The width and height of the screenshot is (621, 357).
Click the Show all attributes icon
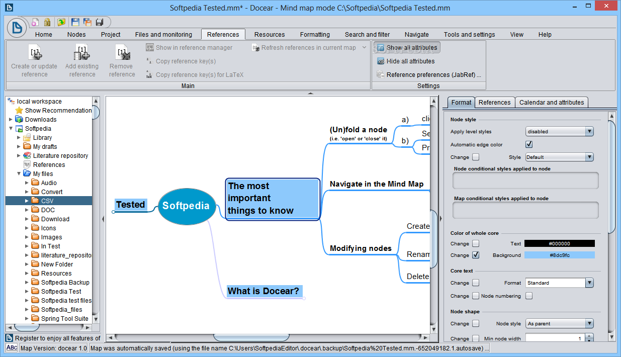coord(381,48)
